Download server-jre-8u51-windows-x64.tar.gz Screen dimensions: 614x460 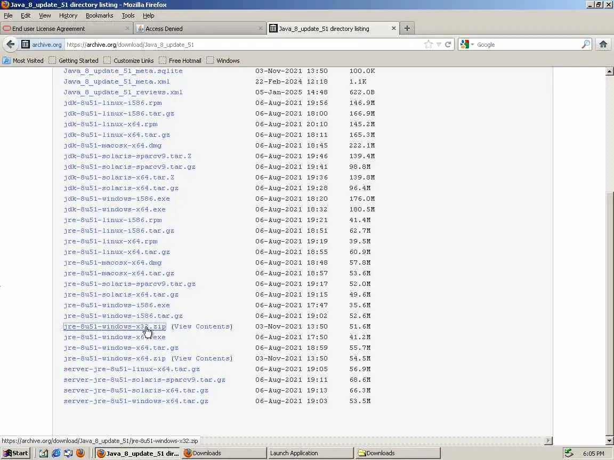point(136,401)
